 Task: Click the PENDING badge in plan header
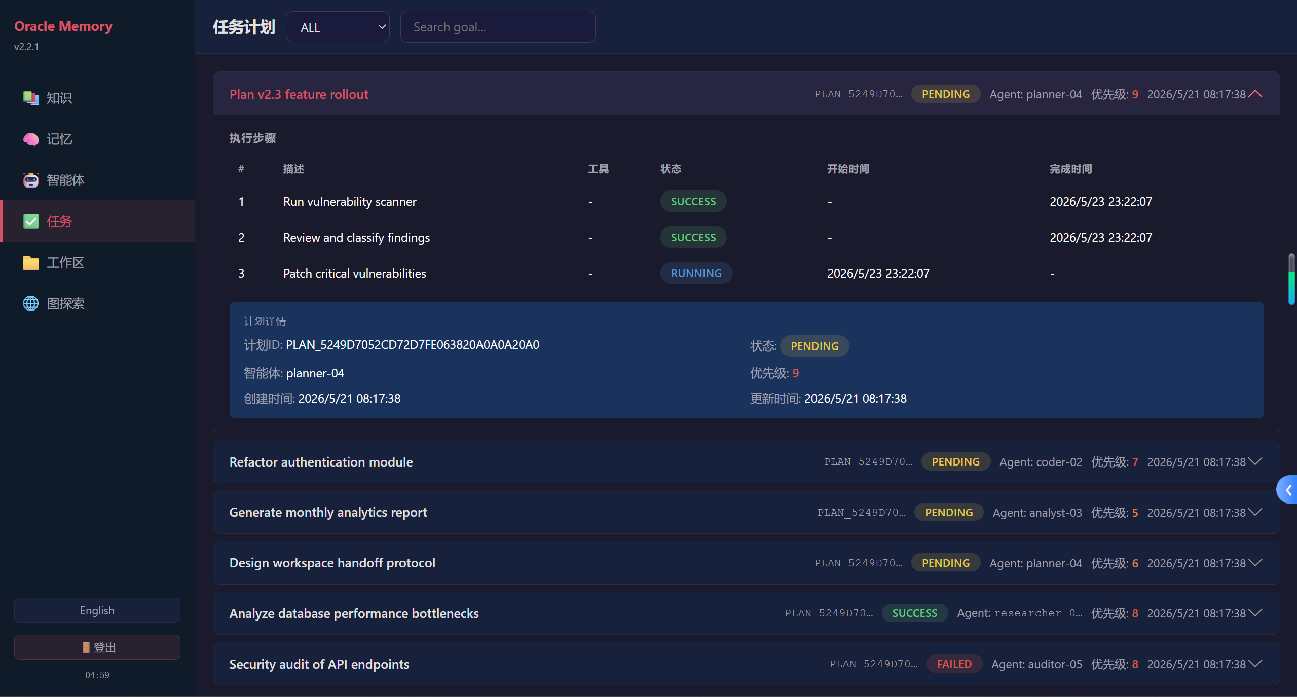click(x=946, y=94)
